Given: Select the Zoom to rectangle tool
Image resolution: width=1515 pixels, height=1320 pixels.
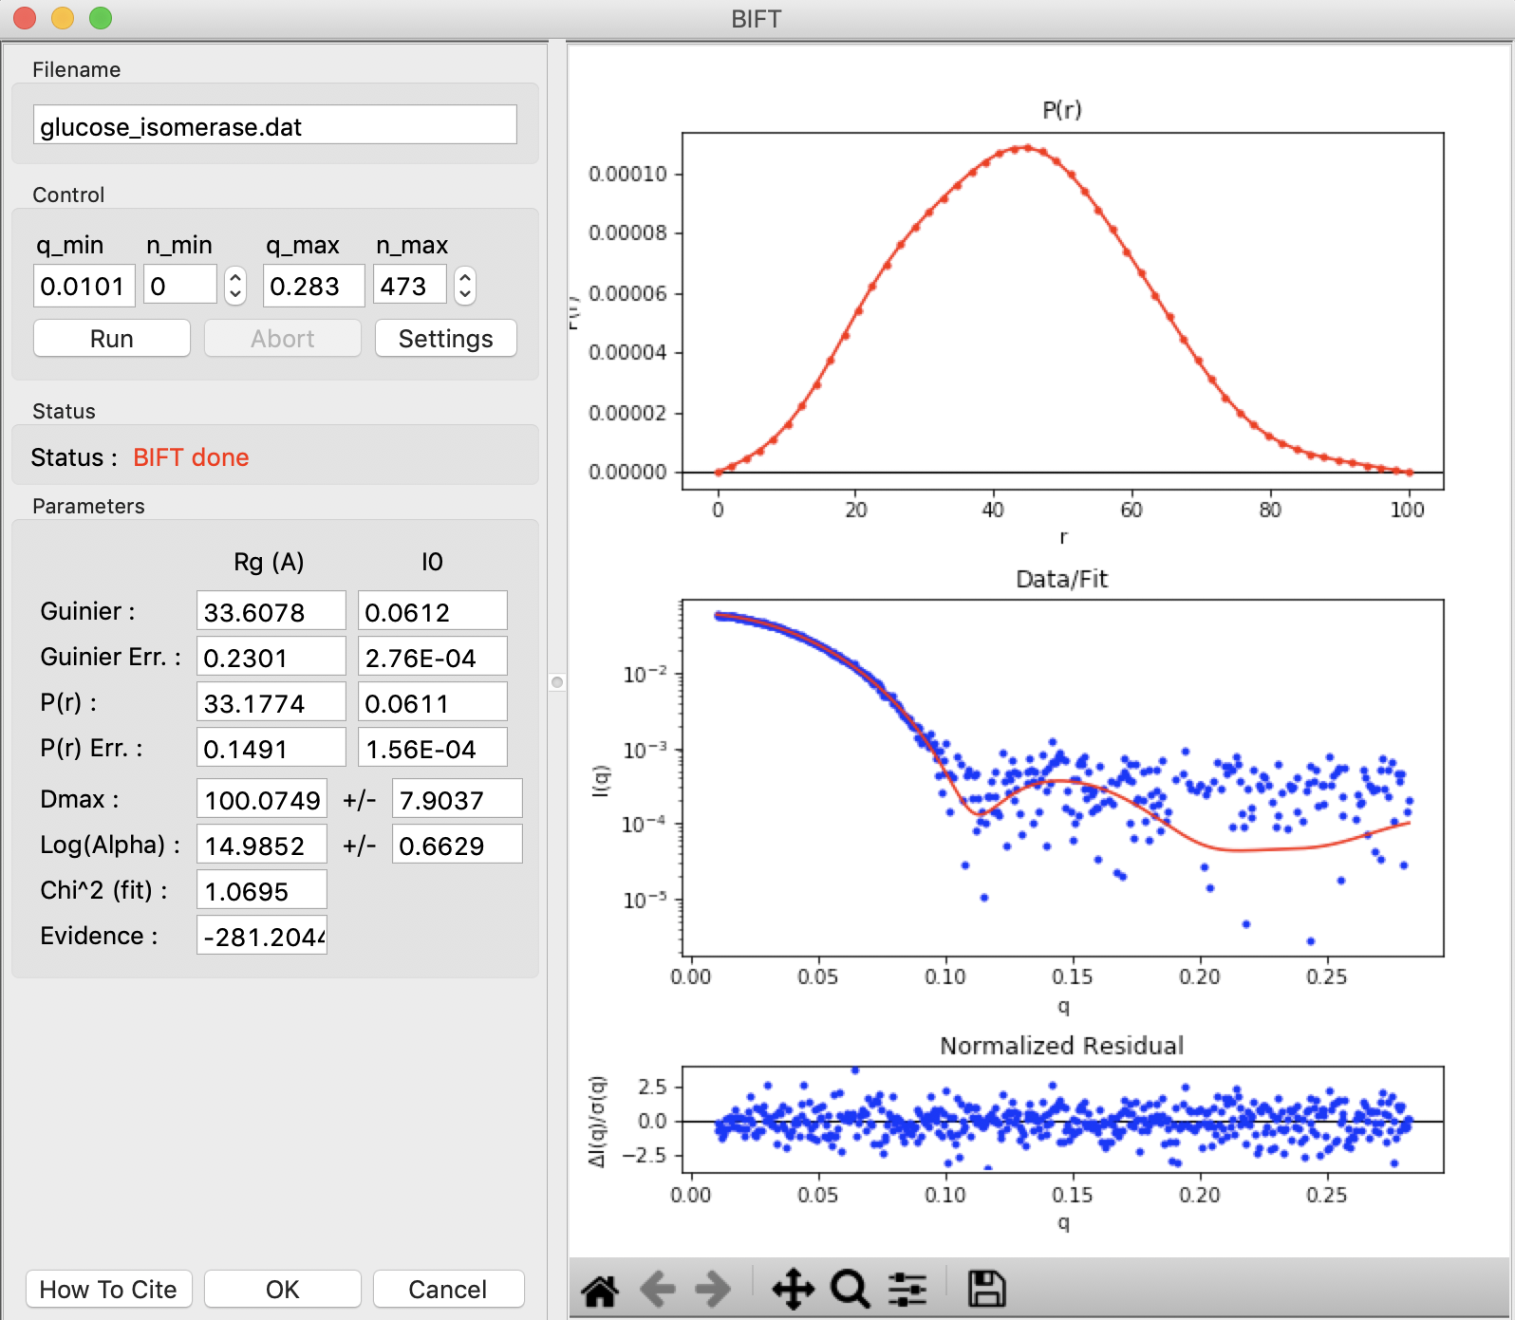Looking at the screenshot, I should point(851,1290).
